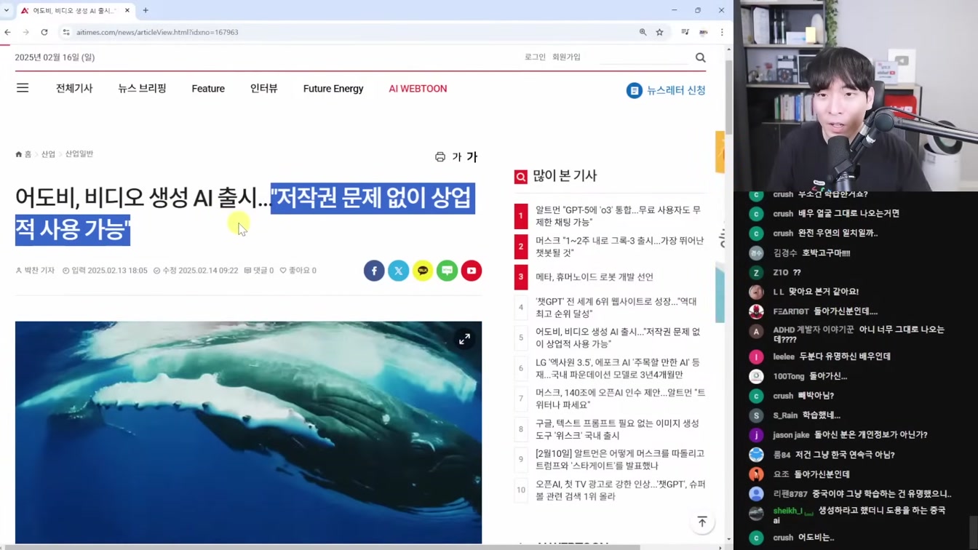The height and width of the screenshot is (550, 978).
Task: Click the date text 2025년 02월 16일
Action: click(55, 57)
